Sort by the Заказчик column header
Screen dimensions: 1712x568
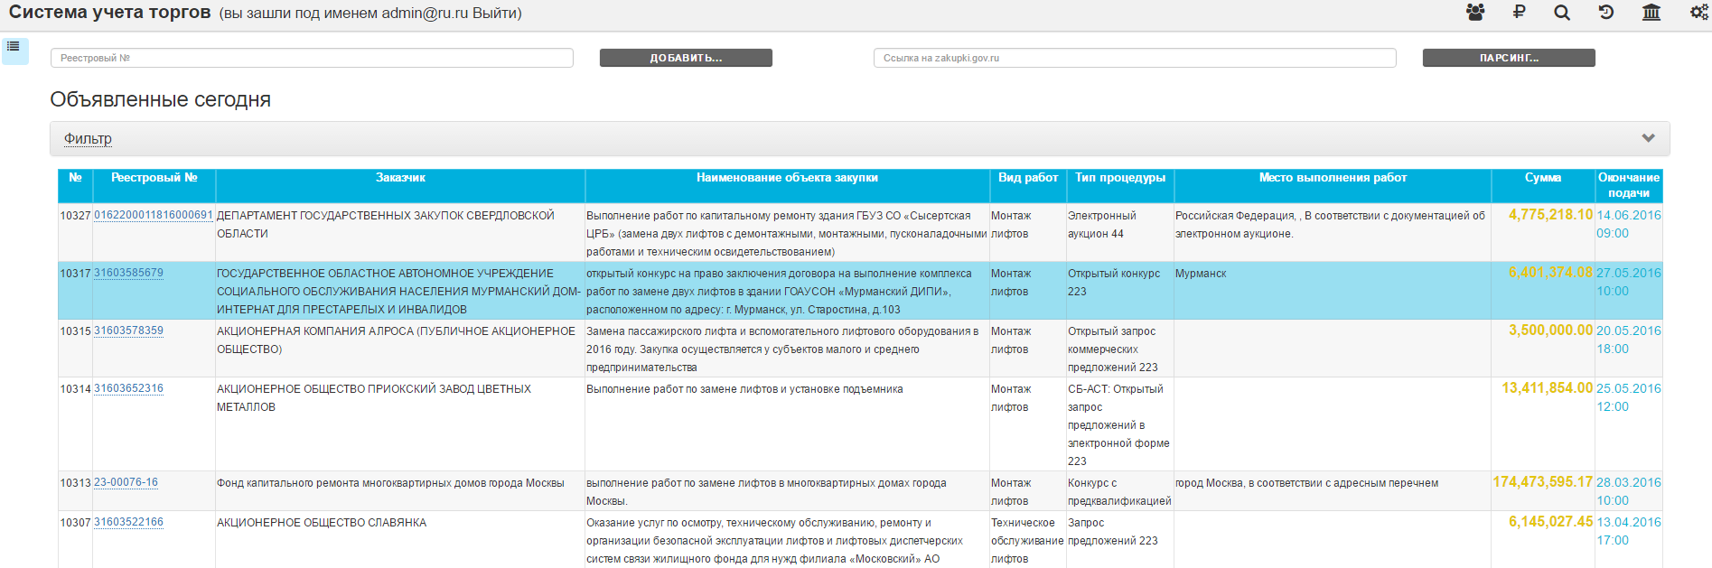tap(400, 178)
